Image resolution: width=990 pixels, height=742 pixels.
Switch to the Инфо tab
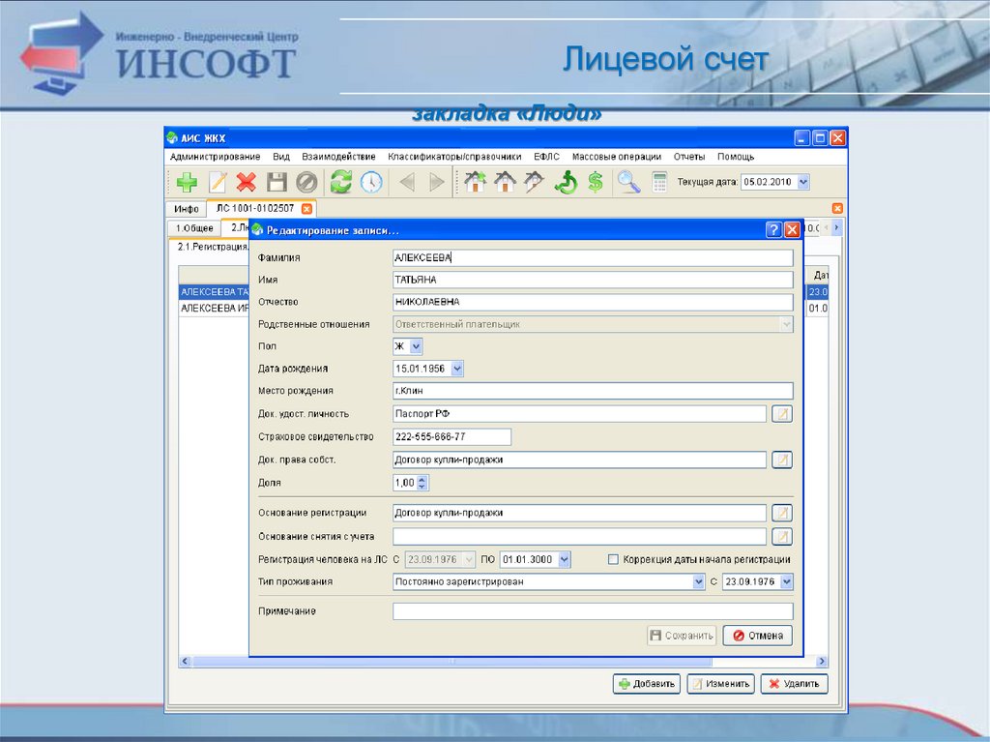187,209
